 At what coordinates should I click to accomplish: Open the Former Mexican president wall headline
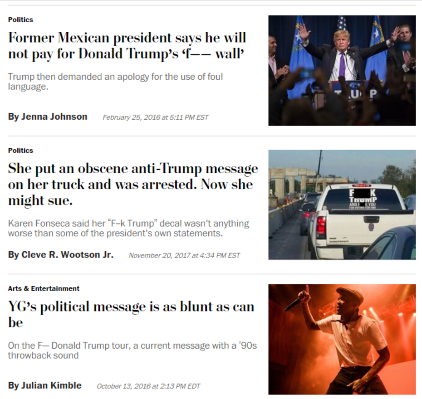pos(127,45)
